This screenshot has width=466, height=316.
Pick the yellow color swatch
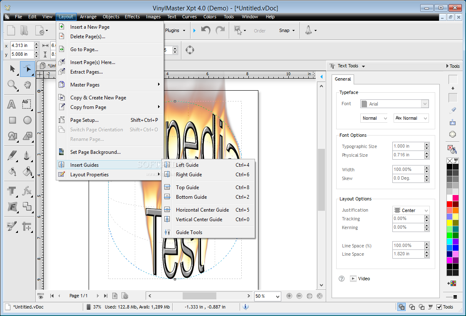tap(450, 223)
